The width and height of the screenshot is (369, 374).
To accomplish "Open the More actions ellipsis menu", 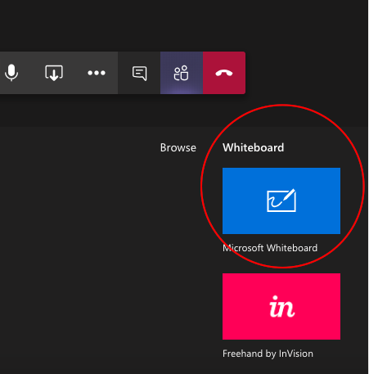I will (97, 73).
